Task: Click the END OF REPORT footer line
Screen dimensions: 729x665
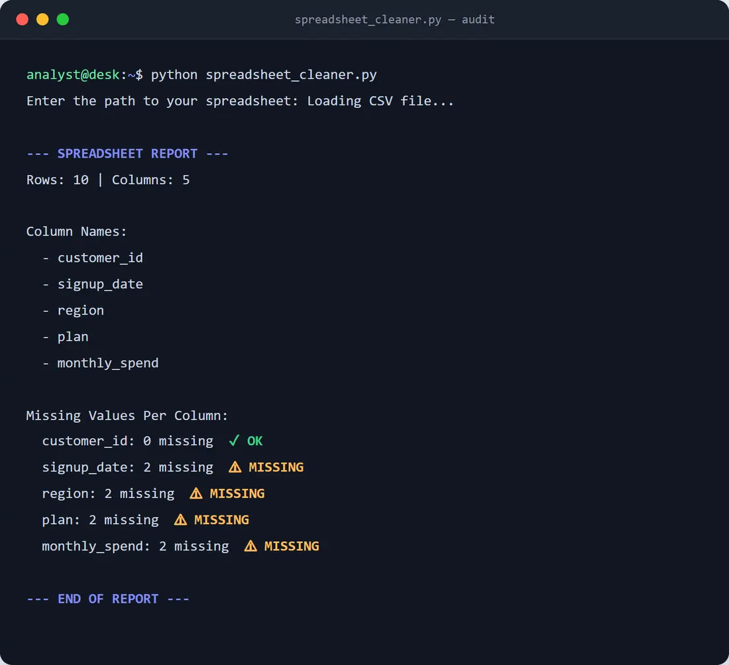Action: coord(108,599)
